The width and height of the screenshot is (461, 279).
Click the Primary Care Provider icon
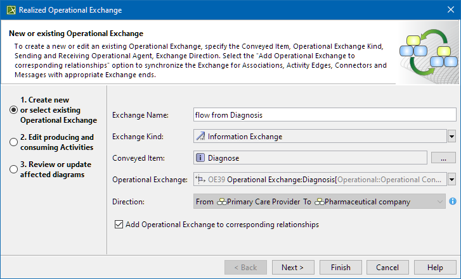point(221,202)
